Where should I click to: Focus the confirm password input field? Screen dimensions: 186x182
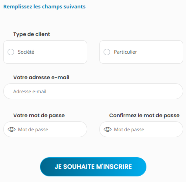pyautogui.click(x=141, y=129)
